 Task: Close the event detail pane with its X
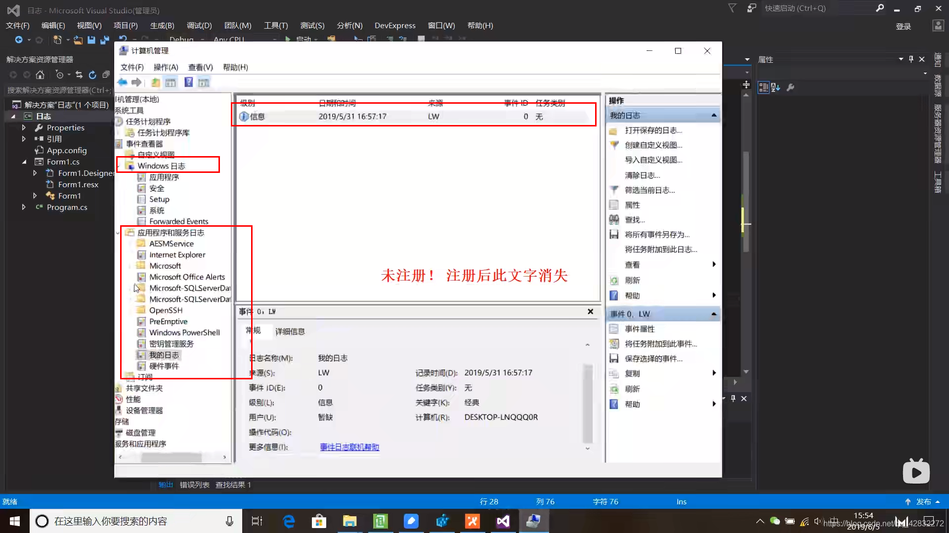click(590, 311)
